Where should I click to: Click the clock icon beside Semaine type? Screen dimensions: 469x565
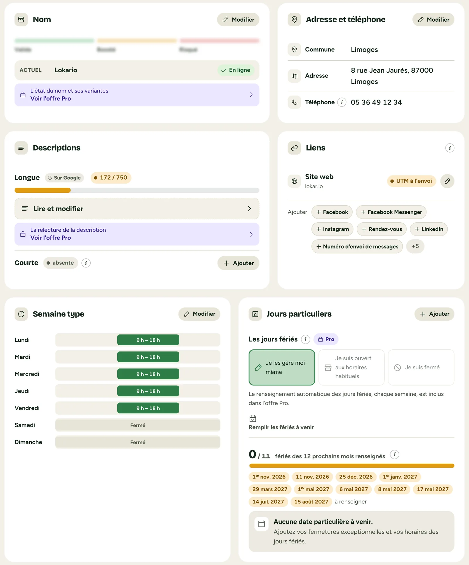pos(21,314)
